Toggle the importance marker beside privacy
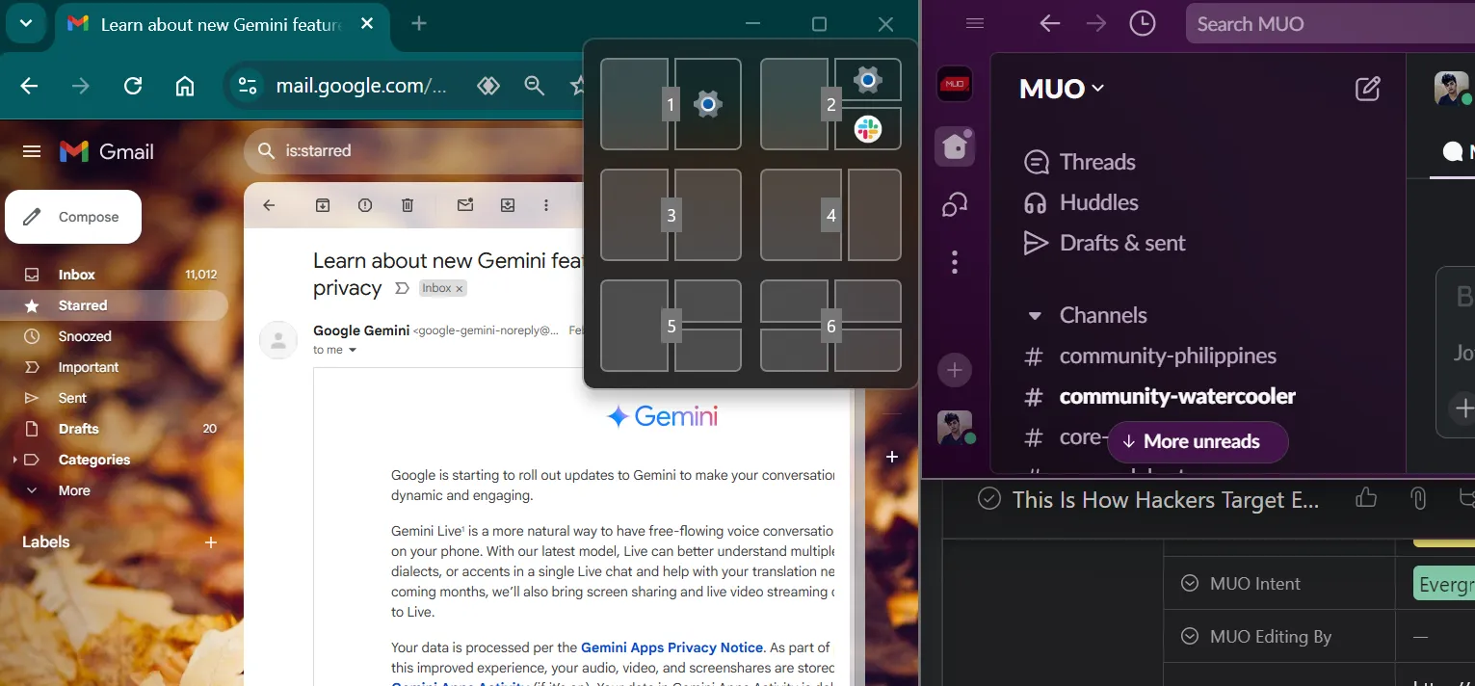This screenshot has width=1475, height=686. (402, 288)
